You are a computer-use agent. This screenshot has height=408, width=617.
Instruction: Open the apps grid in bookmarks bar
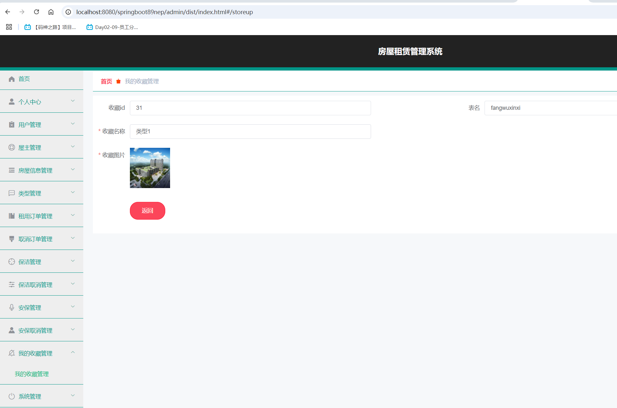click(x=9, y=27)
